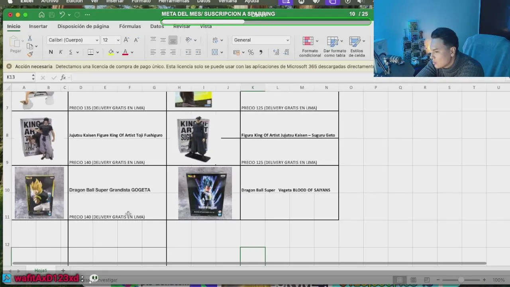Align text right
The height and width of the screenshot is (287, 510).
point(173,52)
